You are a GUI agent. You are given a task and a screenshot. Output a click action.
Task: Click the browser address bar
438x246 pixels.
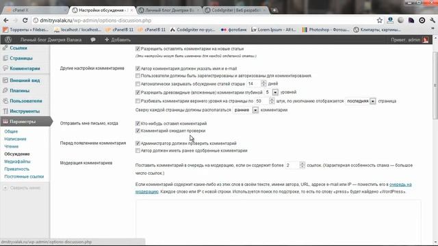(204, 20)
